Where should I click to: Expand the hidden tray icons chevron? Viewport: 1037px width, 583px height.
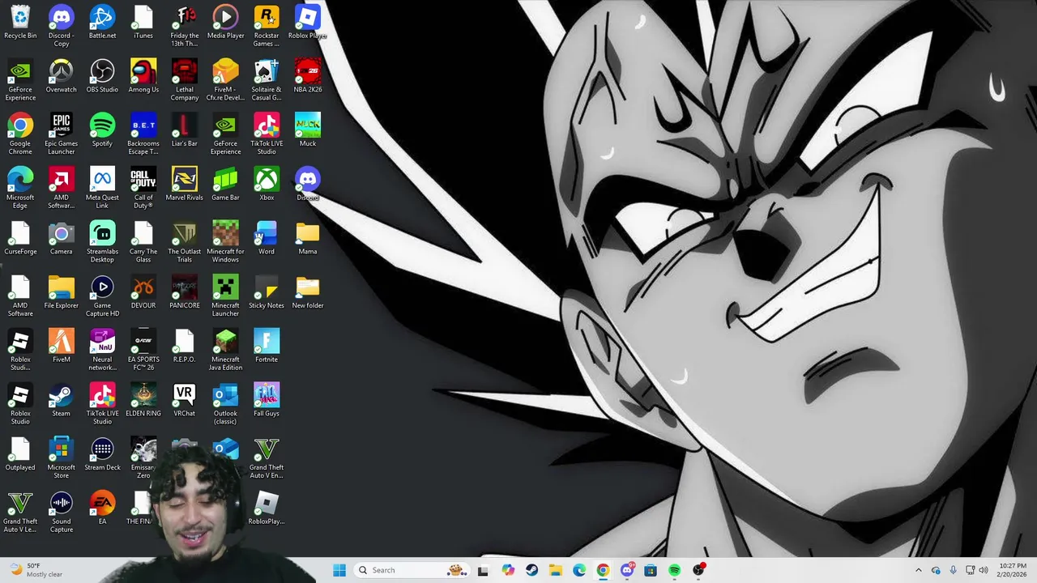918,570
